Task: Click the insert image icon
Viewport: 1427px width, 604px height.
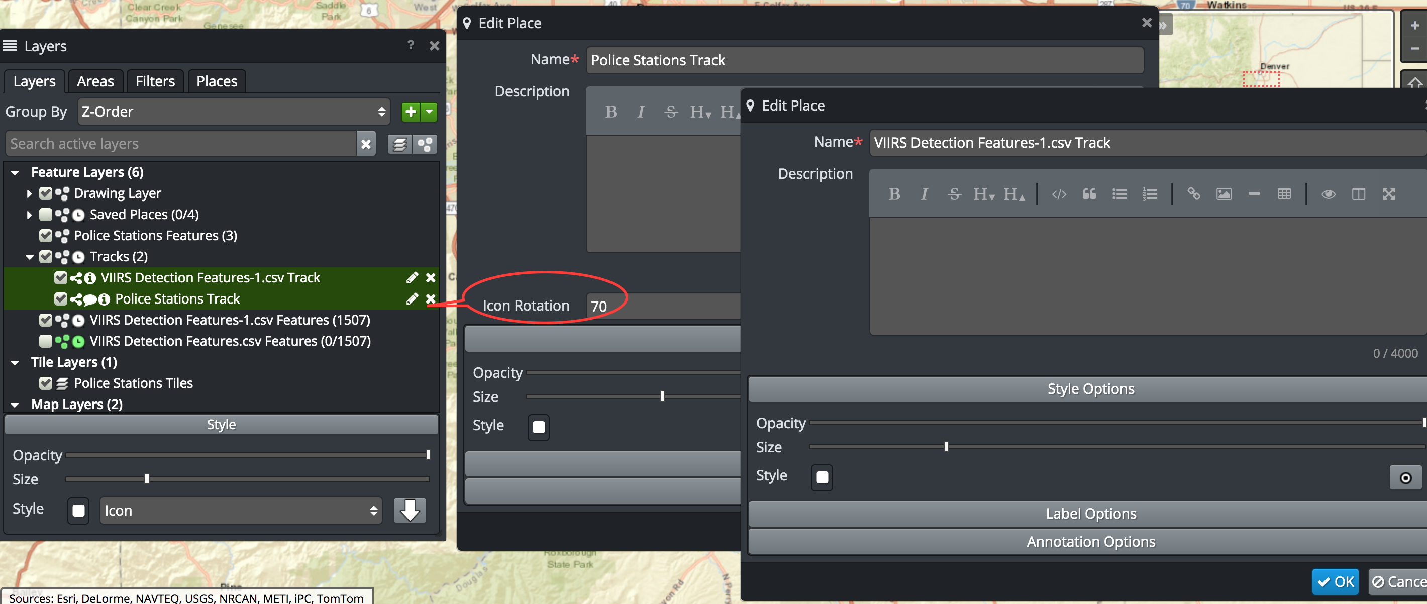Action: [1223, 194]
